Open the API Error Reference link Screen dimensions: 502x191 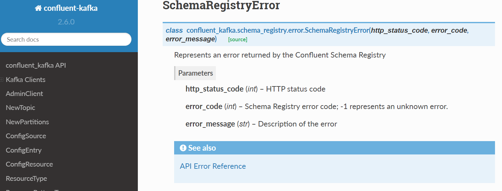point(213,166)
